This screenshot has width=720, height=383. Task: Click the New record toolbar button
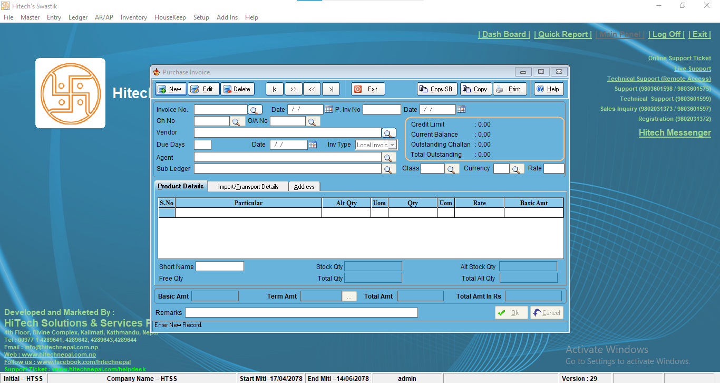[170, 89]
